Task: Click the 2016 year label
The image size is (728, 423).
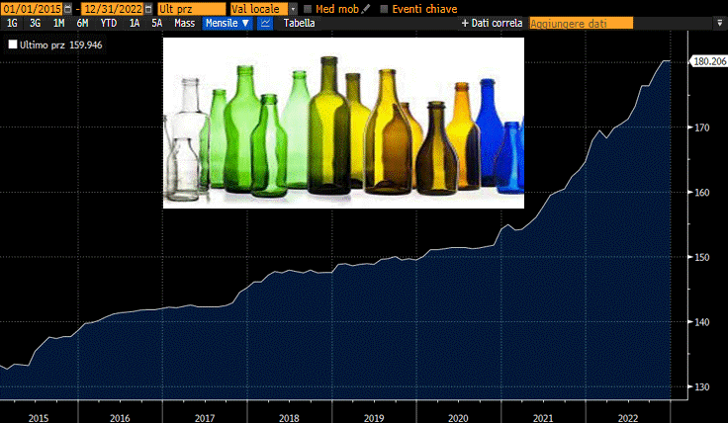Action: point(120,418)
